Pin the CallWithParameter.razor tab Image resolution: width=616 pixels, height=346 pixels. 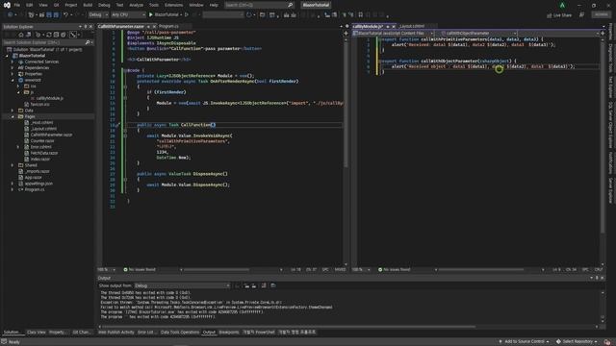[148, 26]
